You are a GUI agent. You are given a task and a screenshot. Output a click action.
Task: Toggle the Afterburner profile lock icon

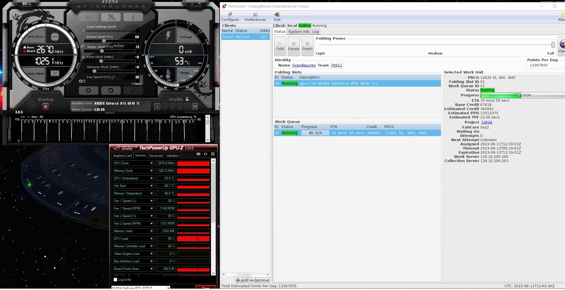tap(187, 99)
